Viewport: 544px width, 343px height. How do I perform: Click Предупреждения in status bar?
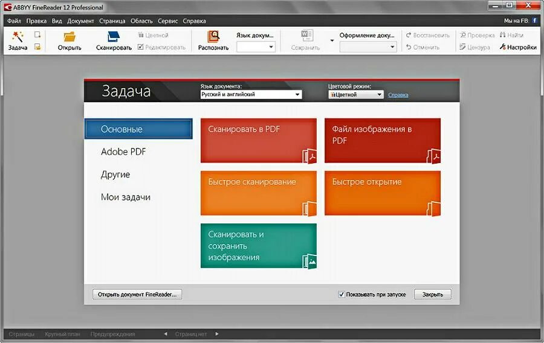point(112,334)
